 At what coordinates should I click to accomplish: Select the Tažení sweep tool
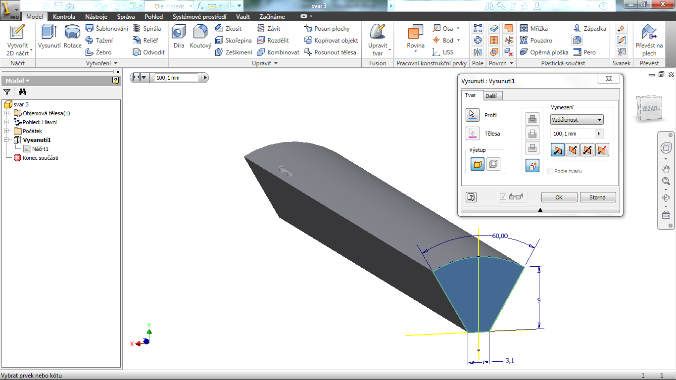99,41
